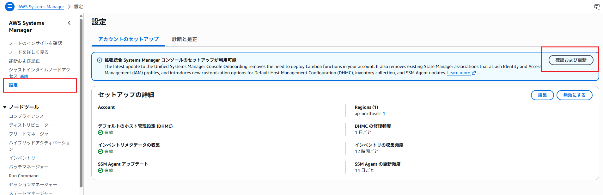603x195 pixels.
Task: Open フリートマネージャー in sidebar
Action: click(x=31, y=134)
